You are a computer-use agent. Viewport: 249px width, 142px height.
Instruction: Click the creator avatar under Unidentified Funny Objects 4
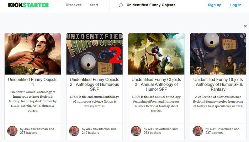coord(12,131)
